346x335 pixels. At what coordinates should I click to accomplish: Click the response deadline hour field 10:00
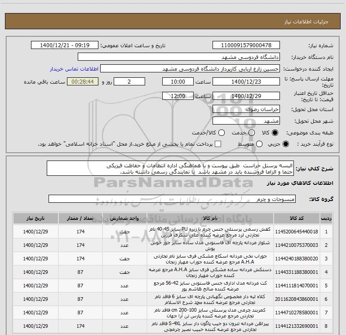(x=178, y=82)
